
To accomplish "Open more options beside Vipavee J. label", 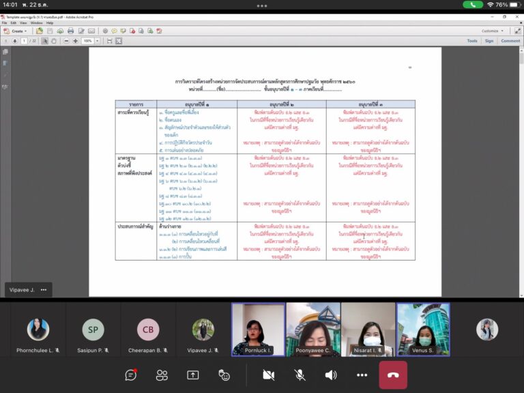I will click(x=44, y=290).
